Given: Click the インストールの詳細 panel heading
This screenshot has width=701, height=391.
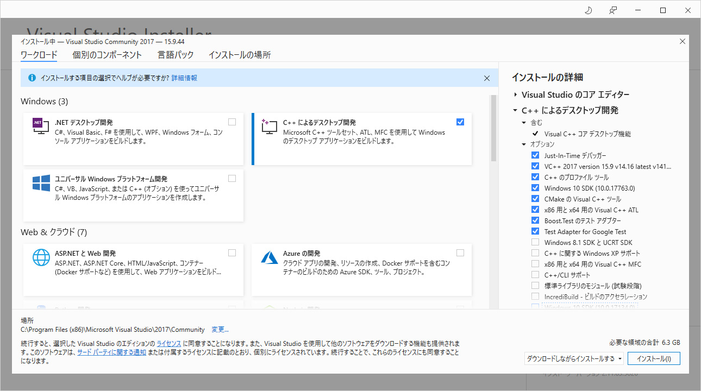Looking at the screenshot, I should [548, 77].
